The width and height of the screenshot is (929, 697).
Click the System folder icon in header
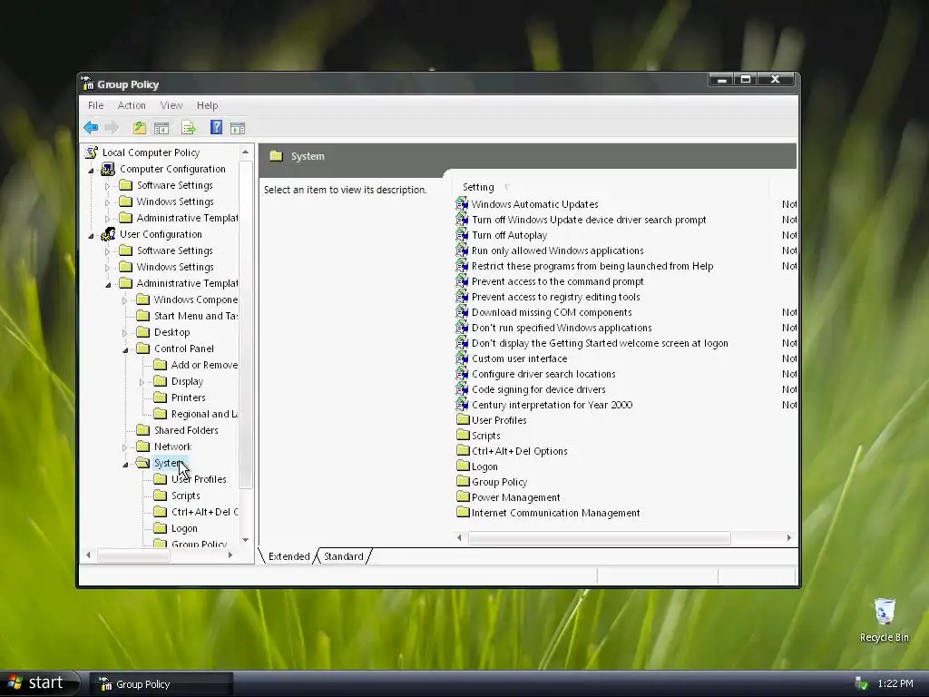point(276,156)
